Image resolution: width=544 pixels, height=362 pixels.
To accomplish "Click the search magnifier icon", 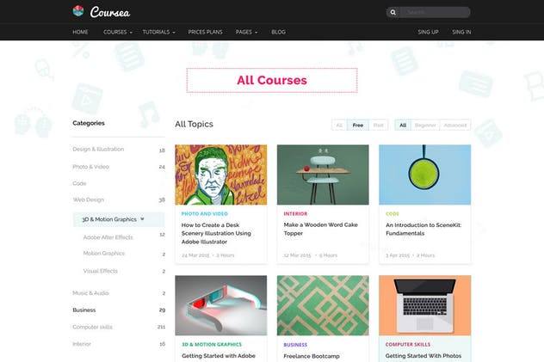I will (393, 13).
